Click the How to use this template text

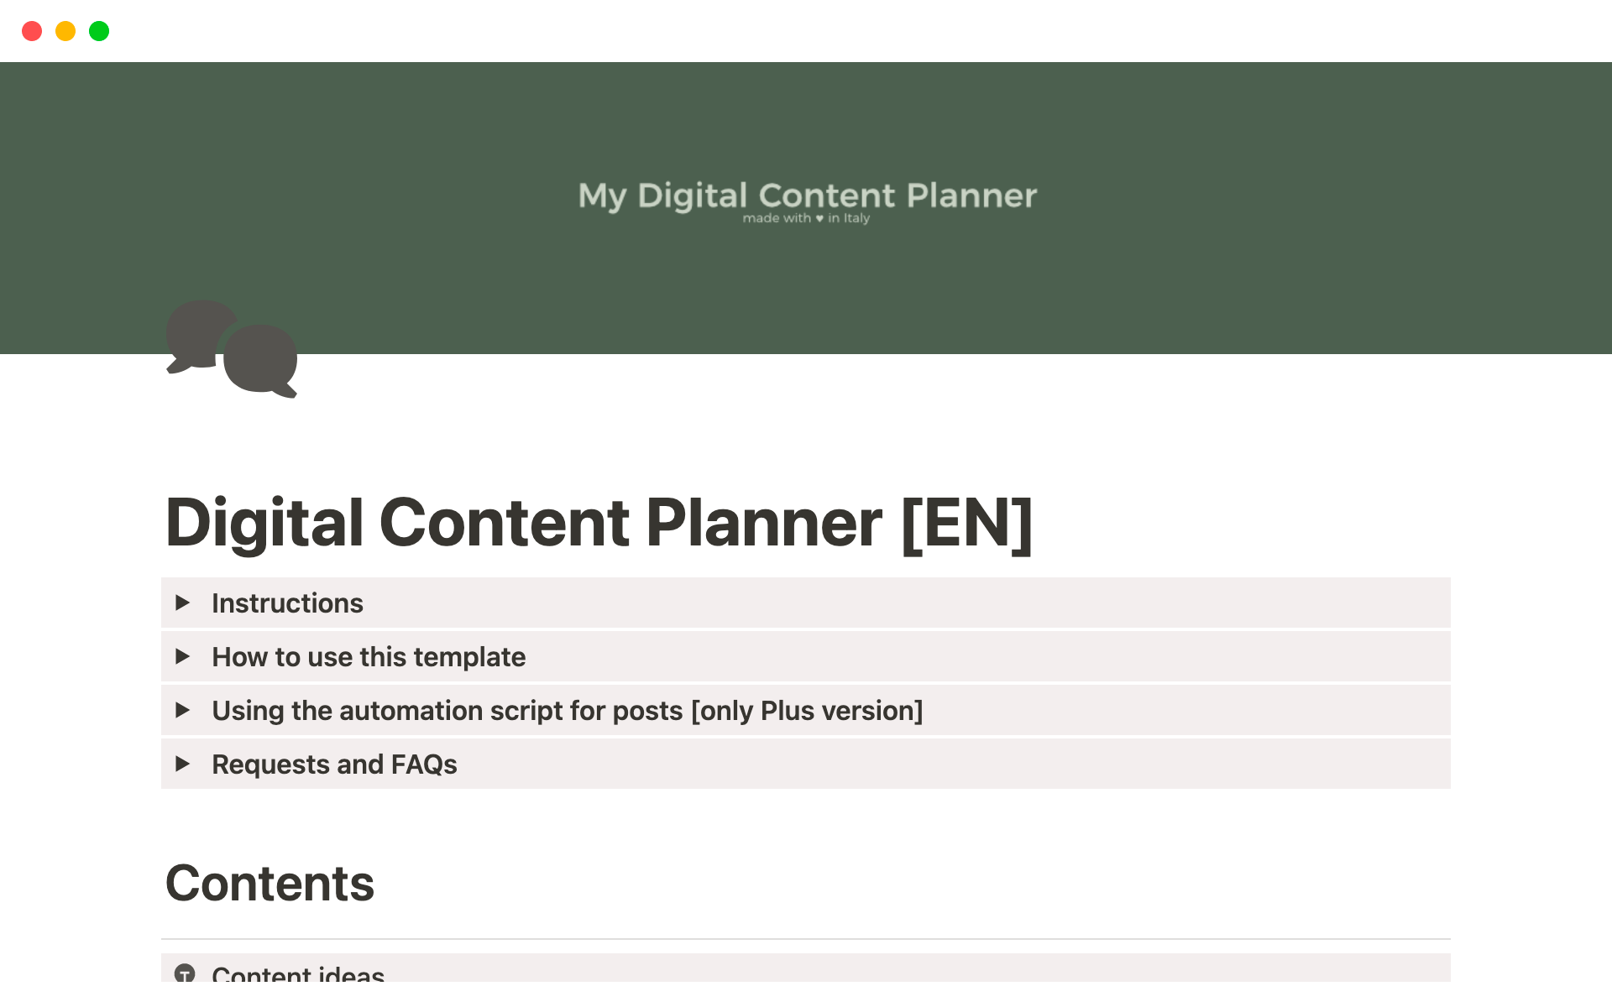coord(369,657)
